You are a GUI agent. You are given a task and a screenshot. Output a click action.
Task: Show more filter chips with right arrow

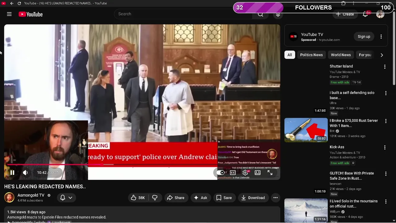(x=382, y=55)
